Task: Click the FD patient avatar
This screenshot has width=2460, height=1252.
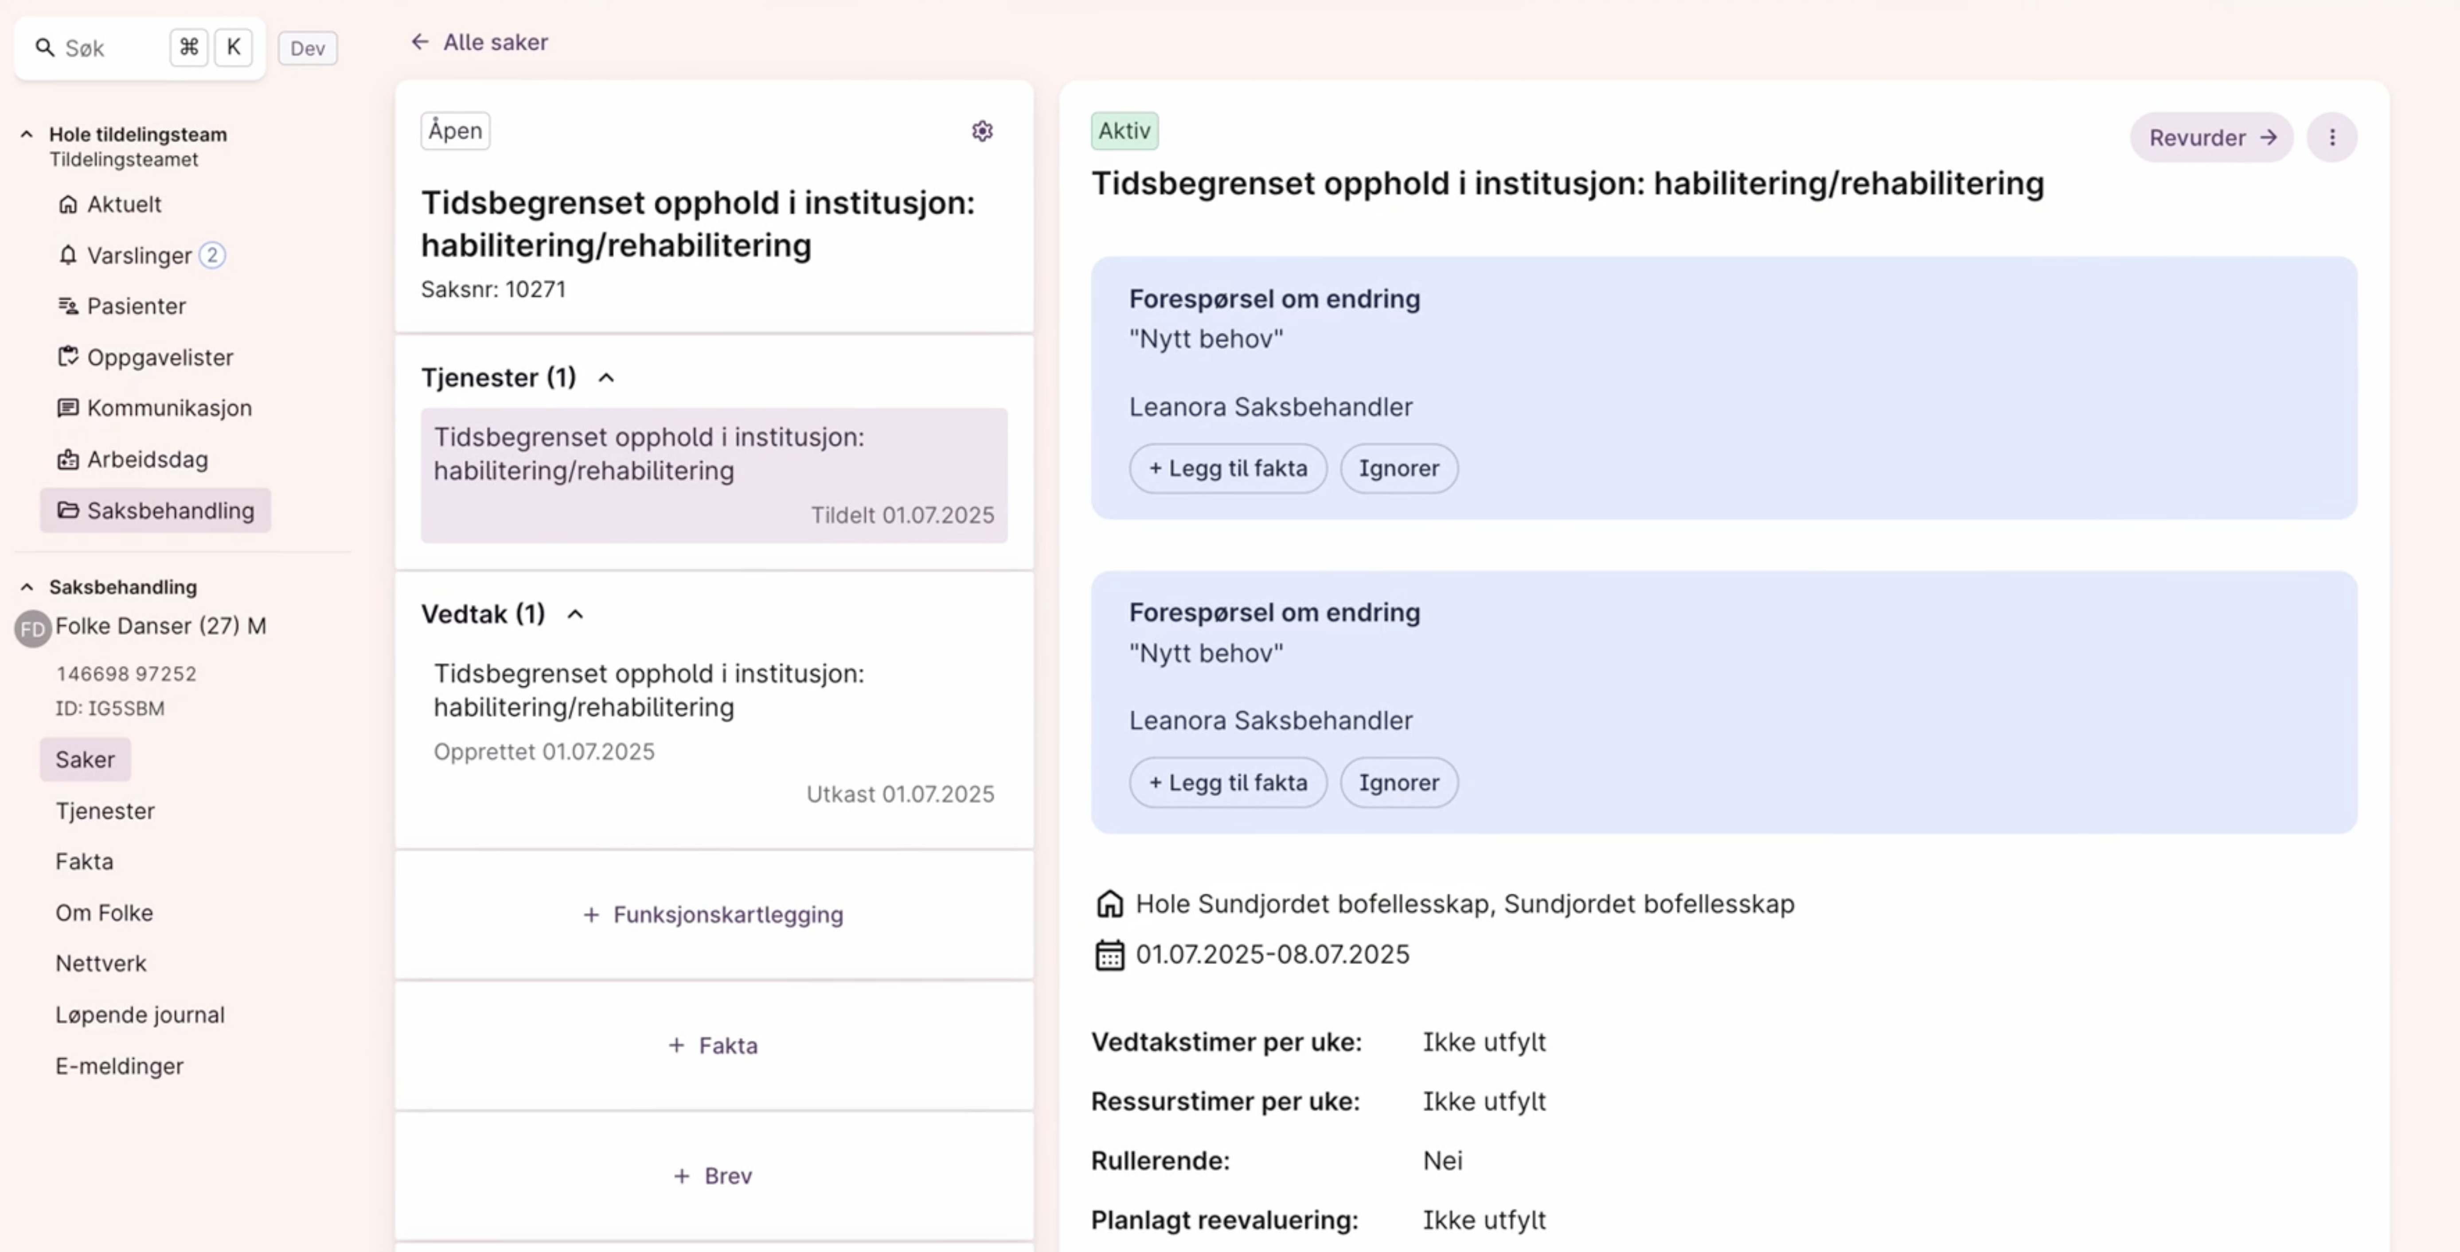Action: click(x=32, y=629)
